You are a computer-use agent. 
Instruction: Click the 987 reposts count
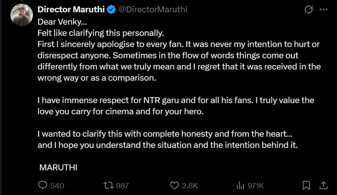tap(122, 186)
